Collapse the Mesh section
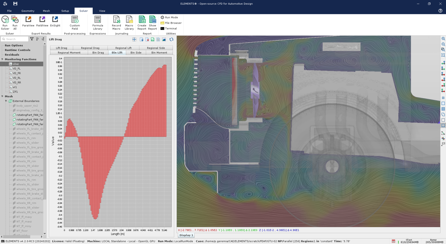Screen dimensions: 446x244 coord(3,96)
